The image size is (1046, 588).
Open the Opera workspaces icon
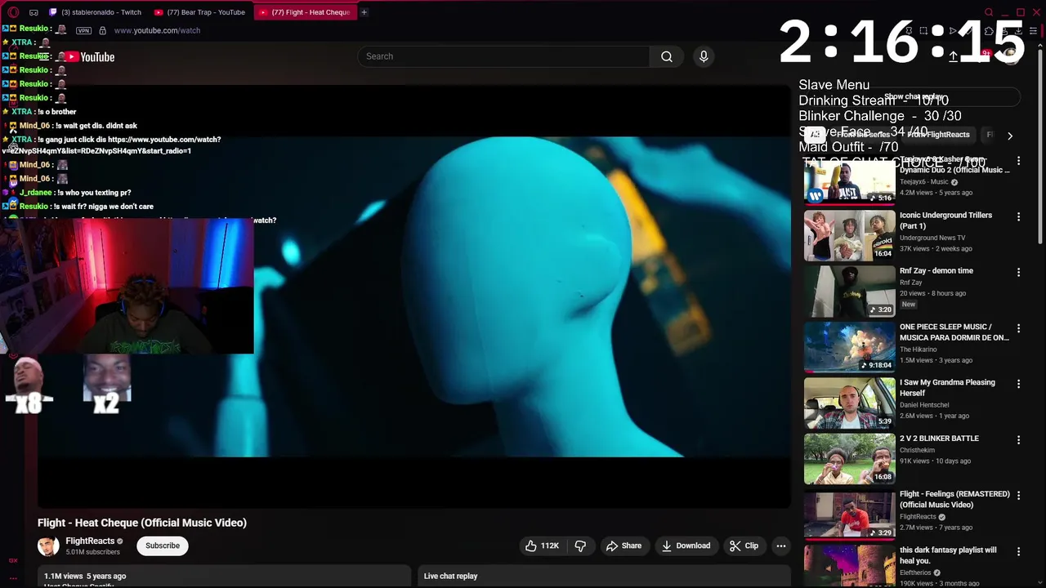coord(34,12)
